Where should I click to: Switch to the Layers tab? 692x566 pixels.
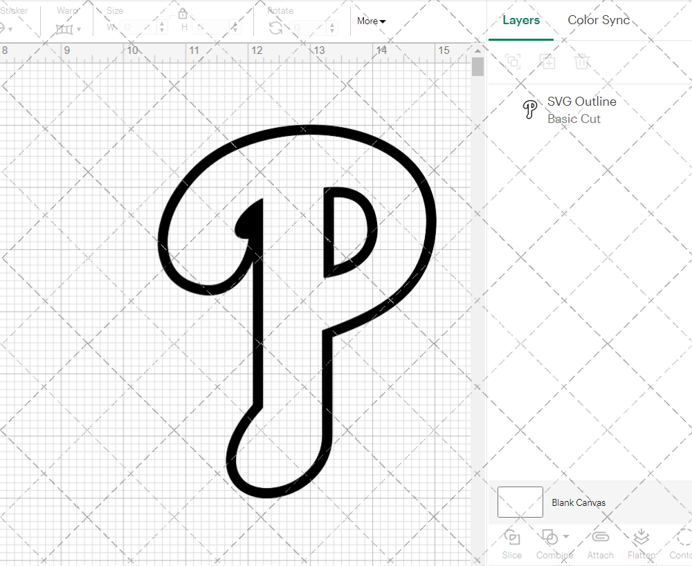click(521, 20)
